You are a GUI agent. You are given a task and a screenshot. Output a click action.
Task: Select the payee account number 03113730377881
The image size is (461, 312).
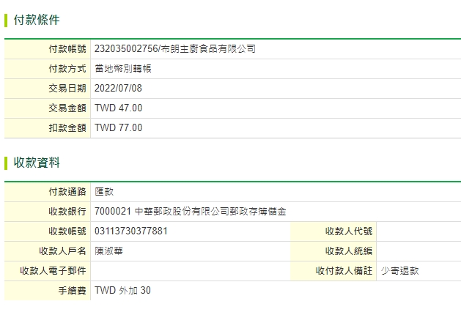point(131,231)
